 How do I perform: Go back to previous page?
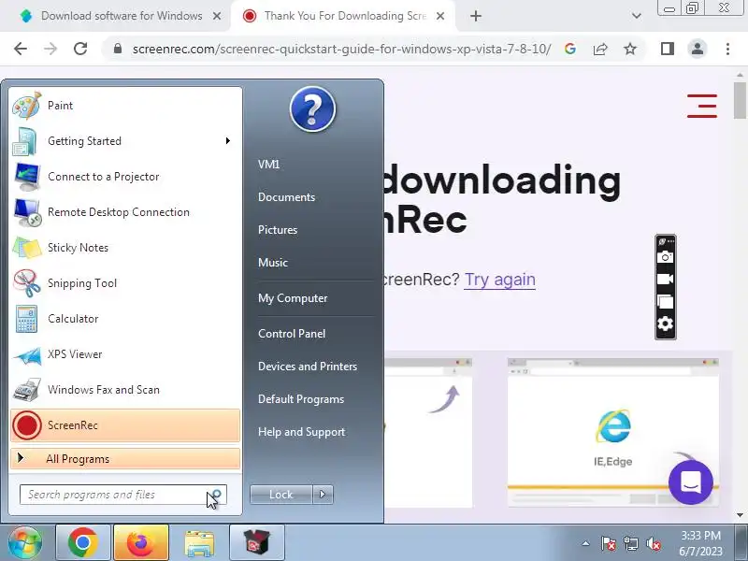(21, 49)
